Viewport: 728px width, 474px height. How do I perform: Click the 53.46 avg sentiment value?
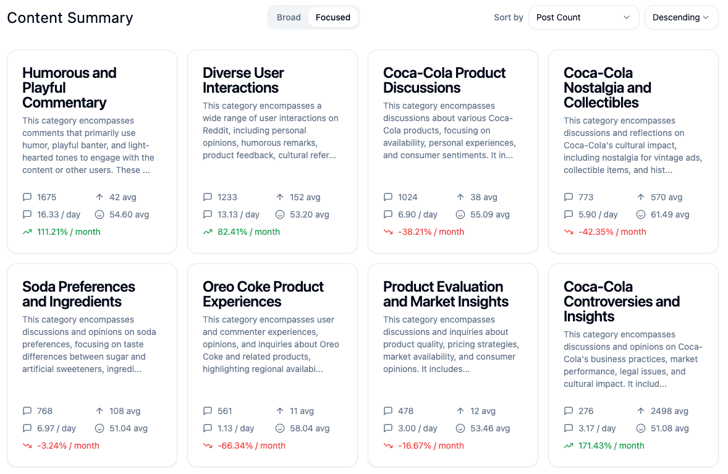490,428
